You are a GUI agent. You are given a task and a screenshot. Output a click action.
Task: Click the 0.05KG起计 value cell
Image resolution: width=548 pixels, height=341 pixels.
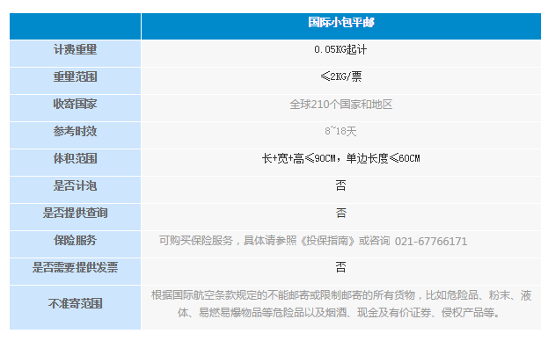point(340,49)
